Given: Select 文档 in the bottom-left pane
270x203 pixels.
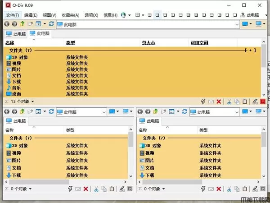Looking at the screenshot, I should [x=14, y=168].
